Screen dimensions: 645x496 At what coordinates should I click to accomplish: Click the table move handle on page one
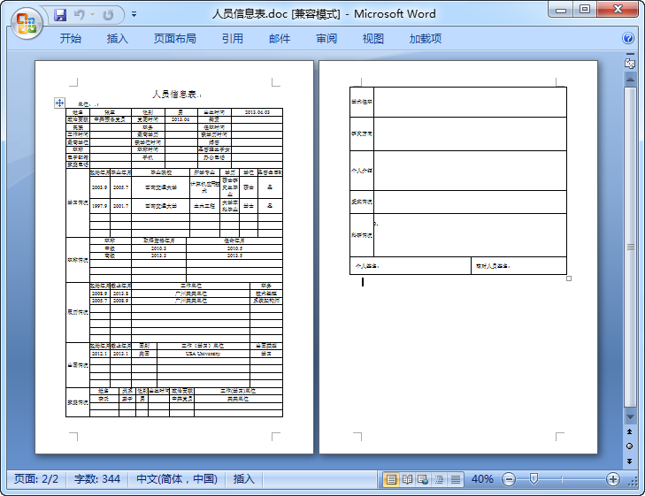(x=59, y=103)
